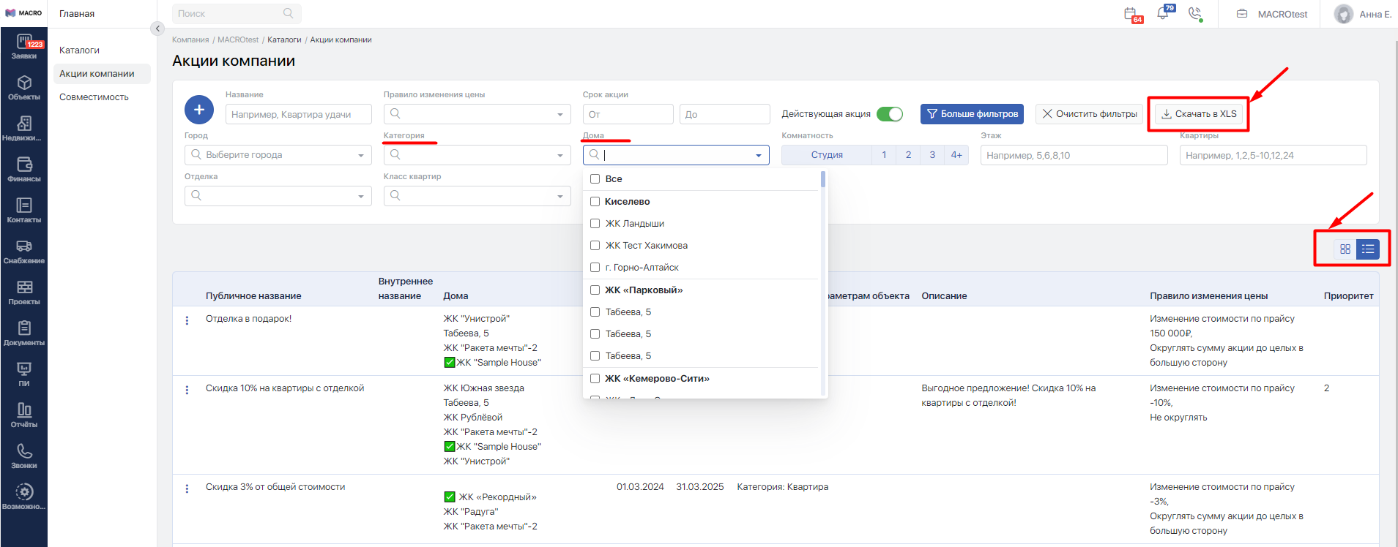1398x547 pixels.
Task: Select the ЖК «Парковый» checkbox
Action: (595, 290)
